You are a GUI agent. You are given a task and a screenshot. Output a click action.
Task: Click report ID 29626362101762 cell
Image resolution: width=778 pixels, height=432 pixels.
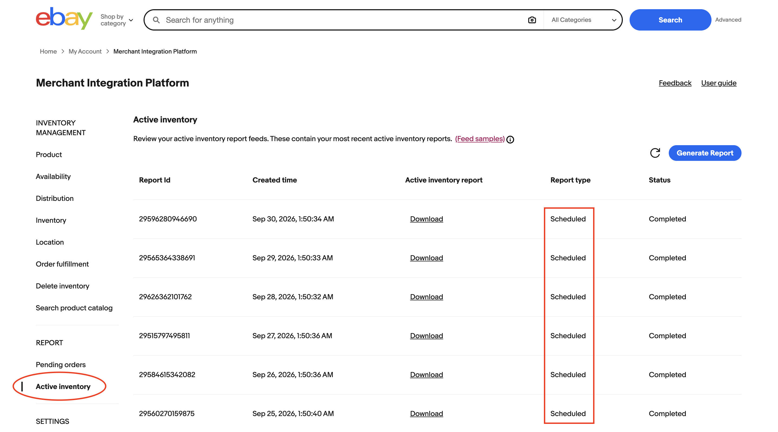coord(165,297)
